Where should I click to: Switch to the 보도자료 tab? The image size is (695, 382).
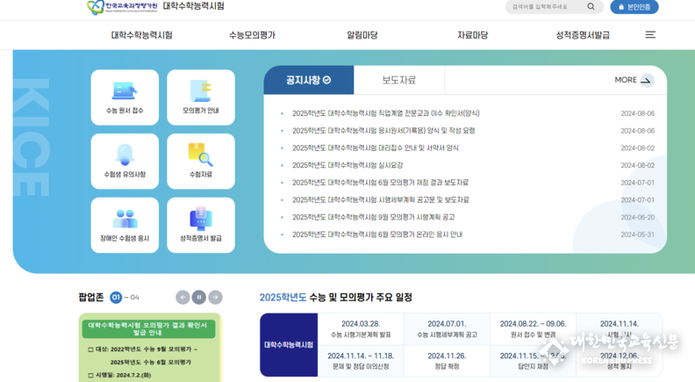(x=399, y=80)
